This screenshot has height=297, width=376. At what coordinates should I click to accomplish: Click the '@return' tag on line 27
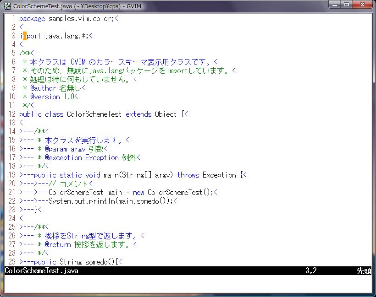click(x=58, y=244)
